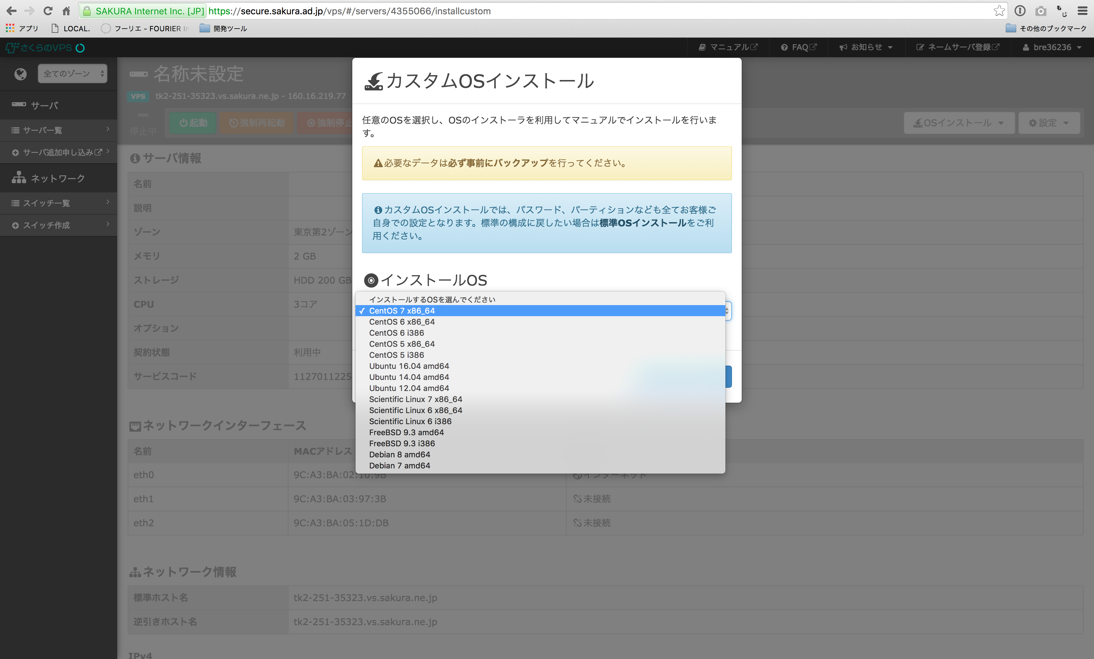Image resolution: width=1094 pixels, height=659 pixels.
Task: Open the bre36236 user account menu
Action: [1052, 47]
